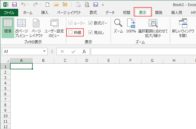The image size is (196, 129).
Task: Click the Open folder icon
Action: (x=56, y=5)
